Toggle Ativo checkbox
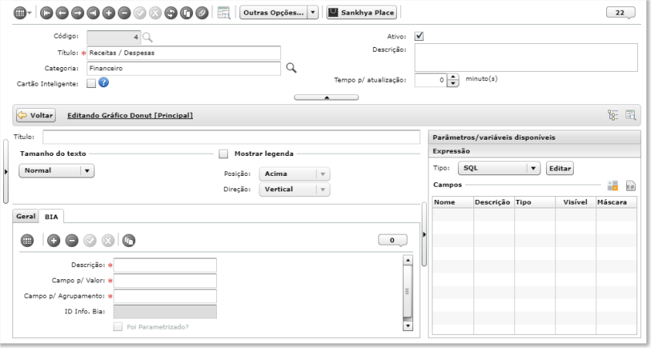Screen dimensions: 651x348 (x=419, y=36)
